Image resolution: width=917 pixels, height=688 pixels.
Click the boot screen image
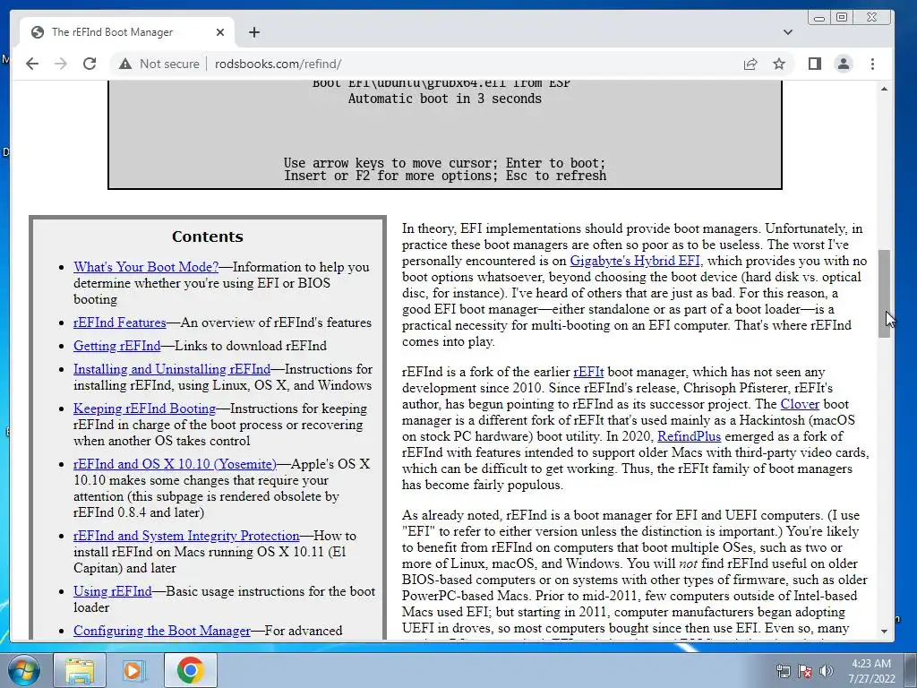(x=444, y=135)
